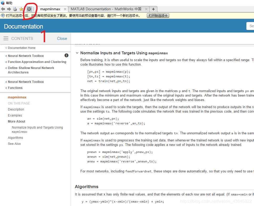Select the mapminmax tab
254x206 pixels.
[x=50, y=9]
